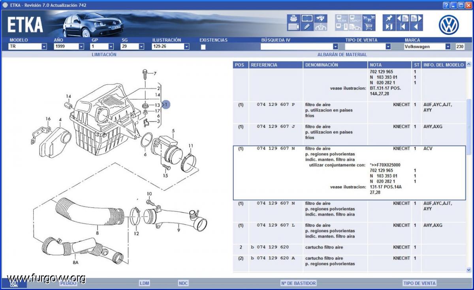Select reference 074 129 607 N for AUF,AYC,AJT

276,204
